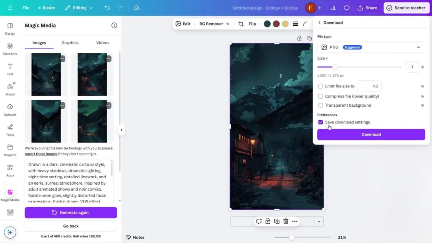Image resolution: width=432 pixels, height=243 pixels.
Task: Click the purple Download button
Action: pos(371,135)
